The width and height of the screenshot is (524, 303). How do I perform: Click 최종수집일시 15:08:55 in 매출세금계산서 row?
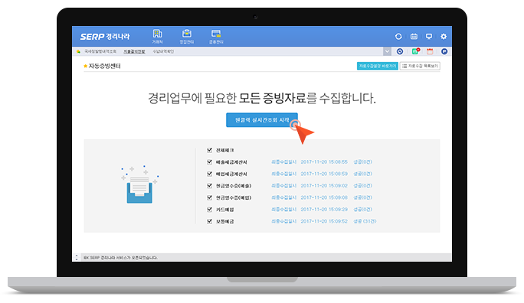coord(309,162)
